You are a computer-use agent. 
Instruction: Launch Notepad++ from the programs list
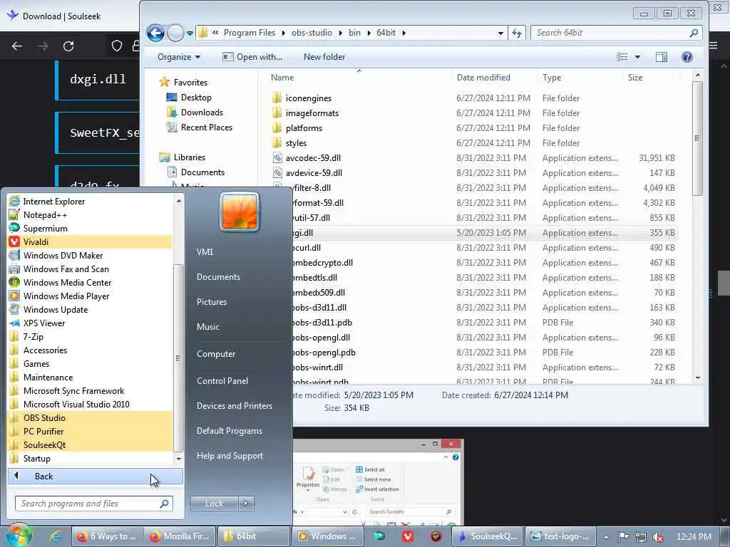[91, 215]
